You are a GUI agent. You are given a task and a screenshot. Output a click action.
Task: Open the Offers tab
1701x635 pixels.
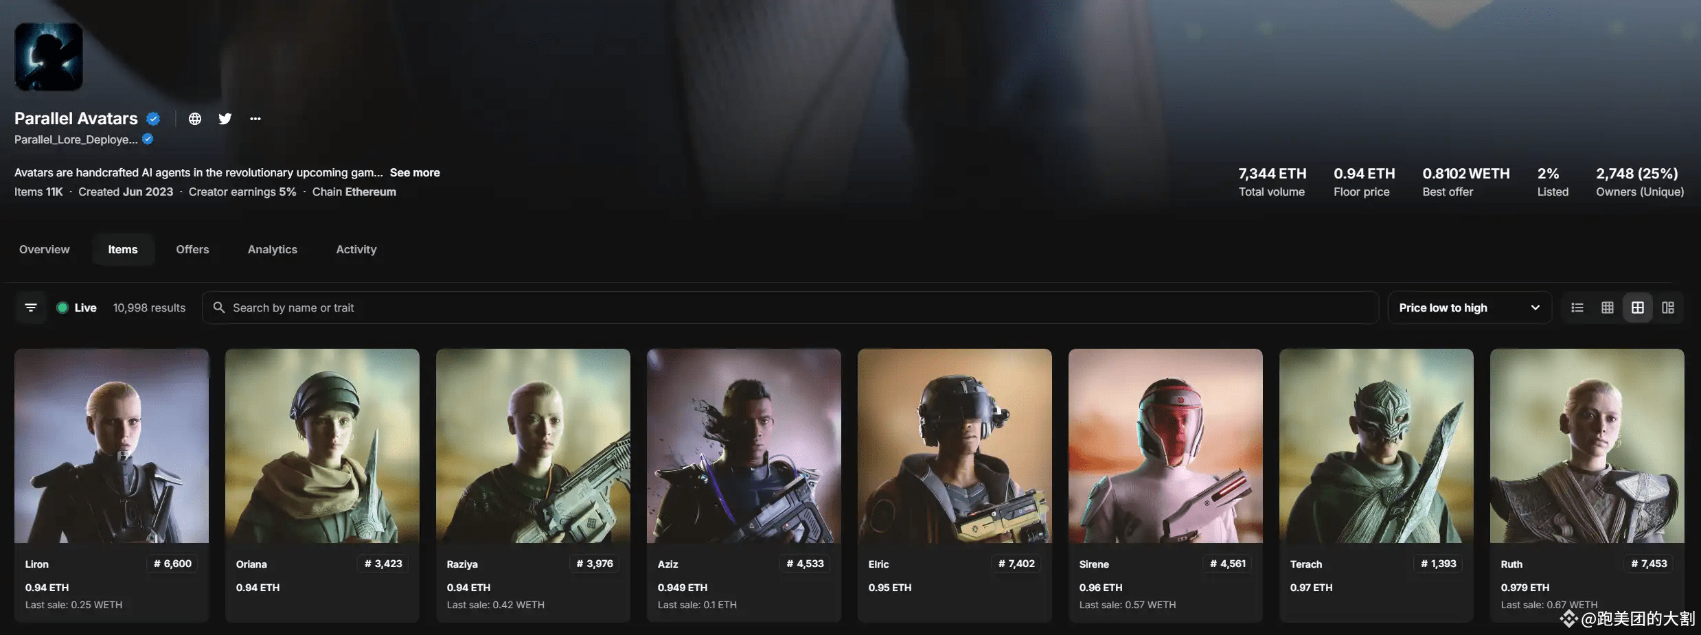192,249
